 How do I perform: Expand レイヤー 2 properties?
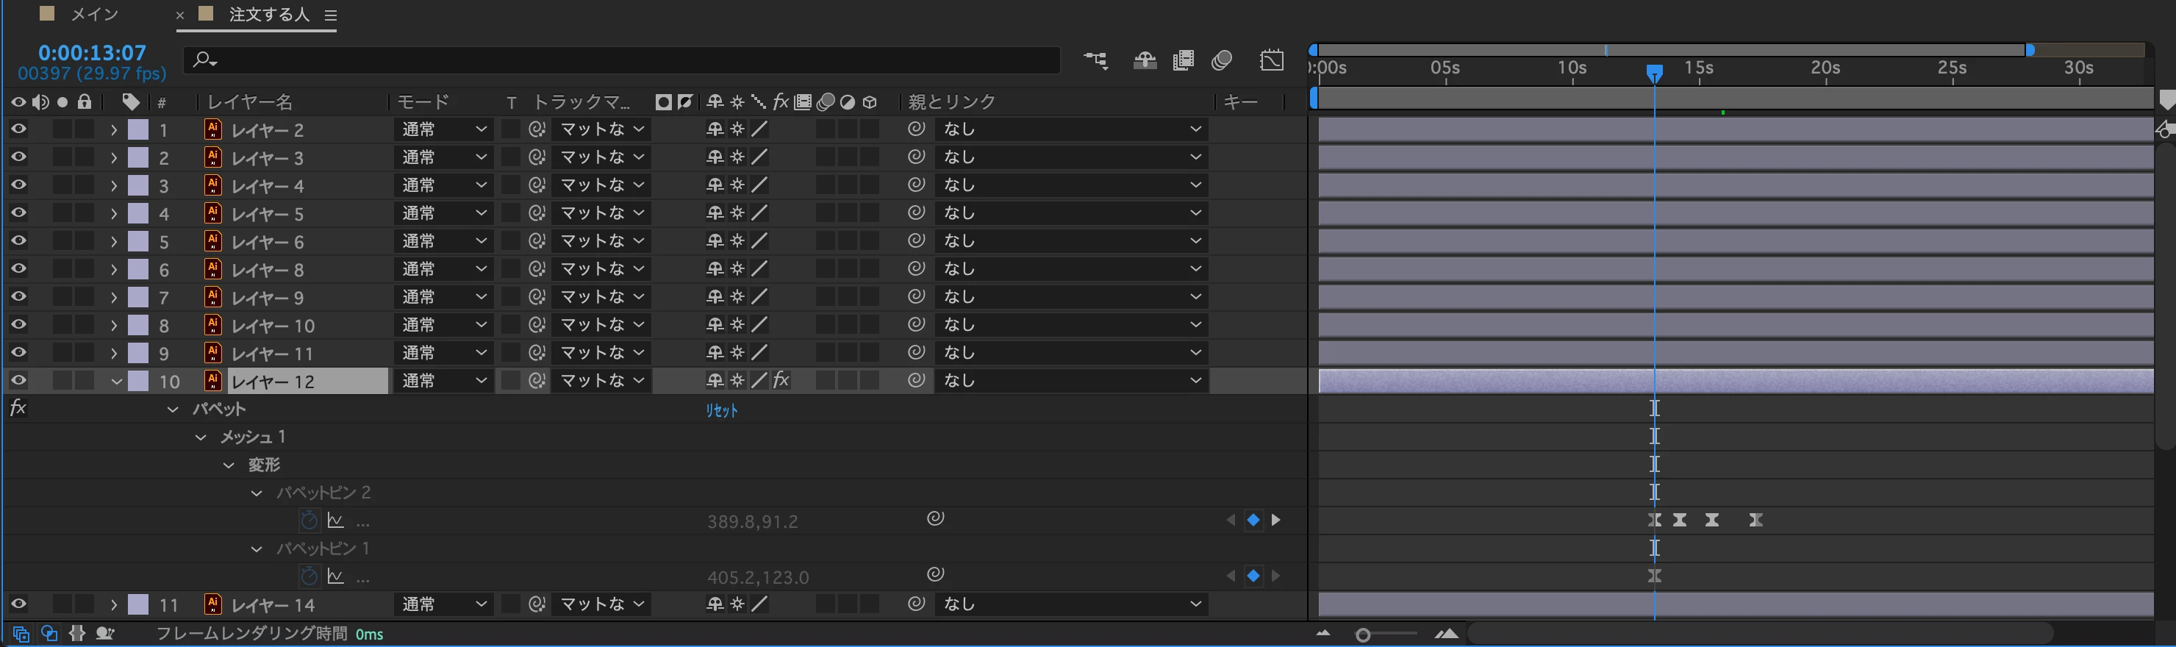pos(113,130)
